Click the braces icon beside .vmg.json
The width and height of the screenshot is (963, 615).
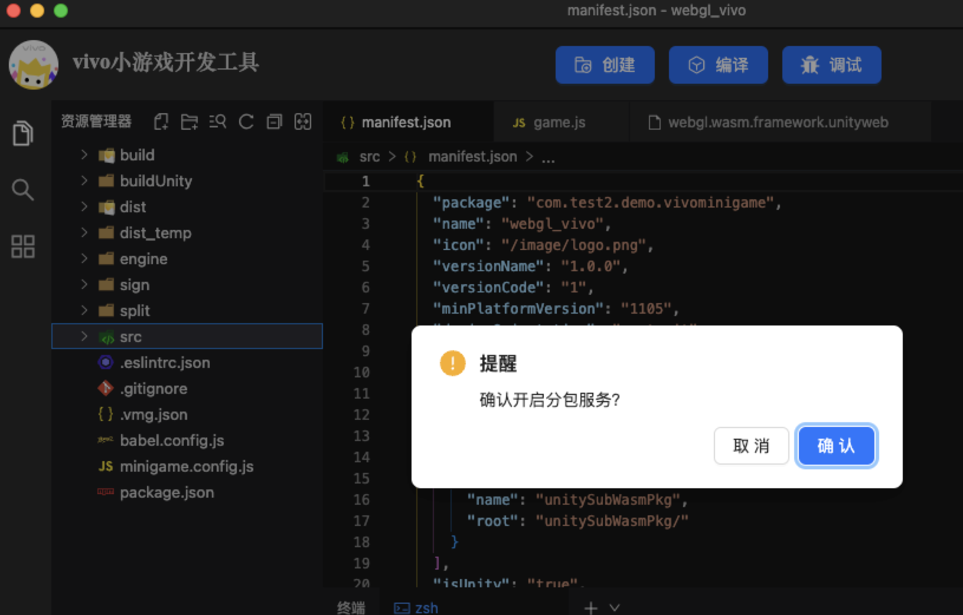pyautogui.click(x=106, y=414)
